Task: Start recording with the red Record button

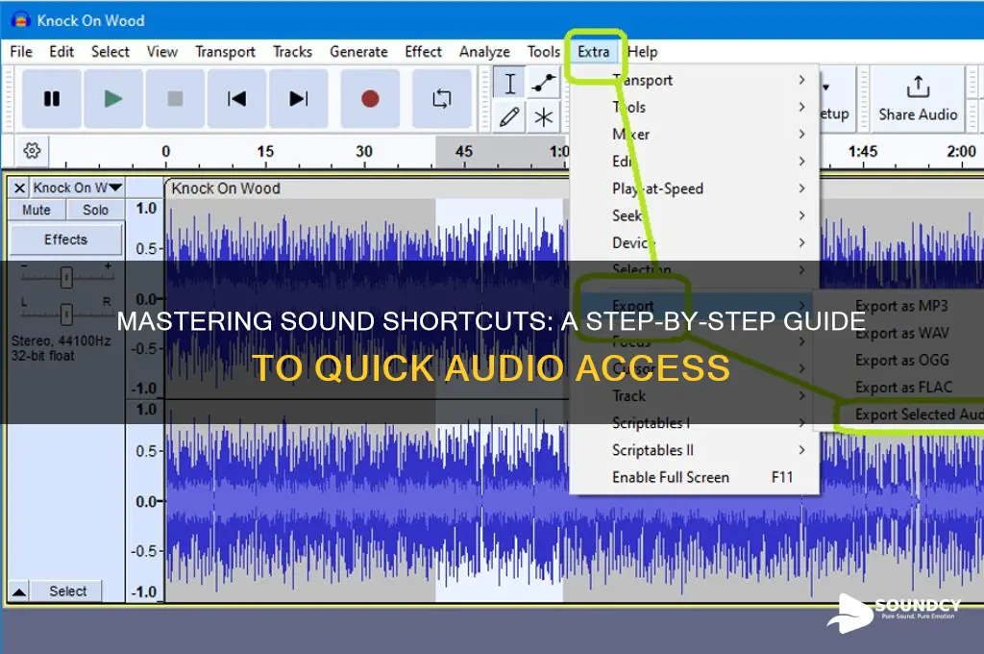Action: click(x=370, y=99)
